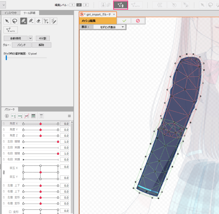Cancel mesh edit with red circle button

[138, 21]
